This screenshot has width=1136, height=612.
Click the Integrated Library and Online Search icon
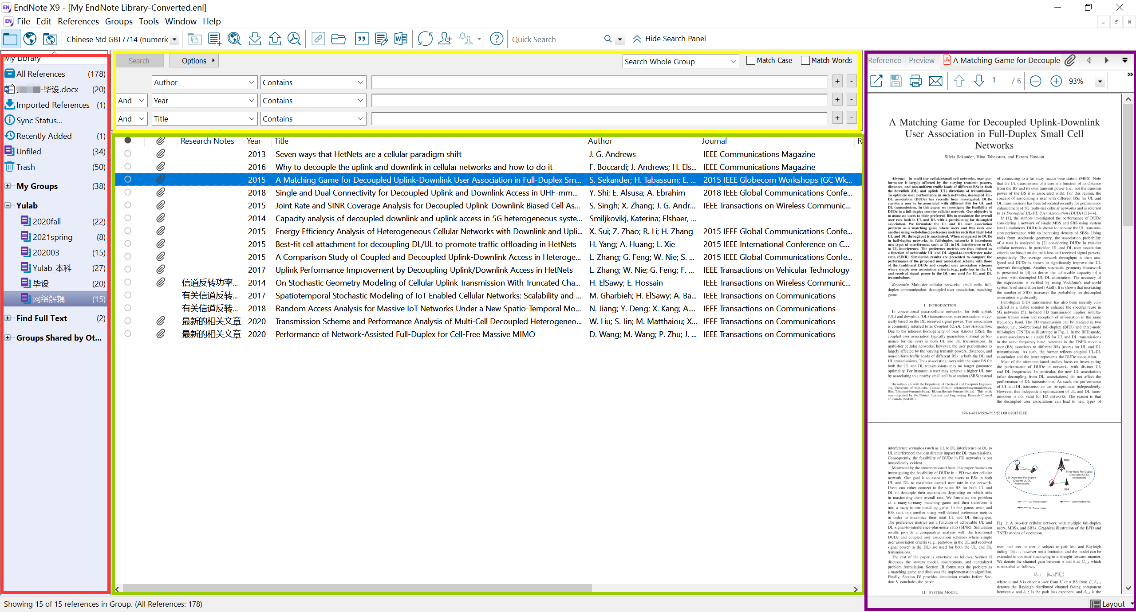[x=50, y=39]
